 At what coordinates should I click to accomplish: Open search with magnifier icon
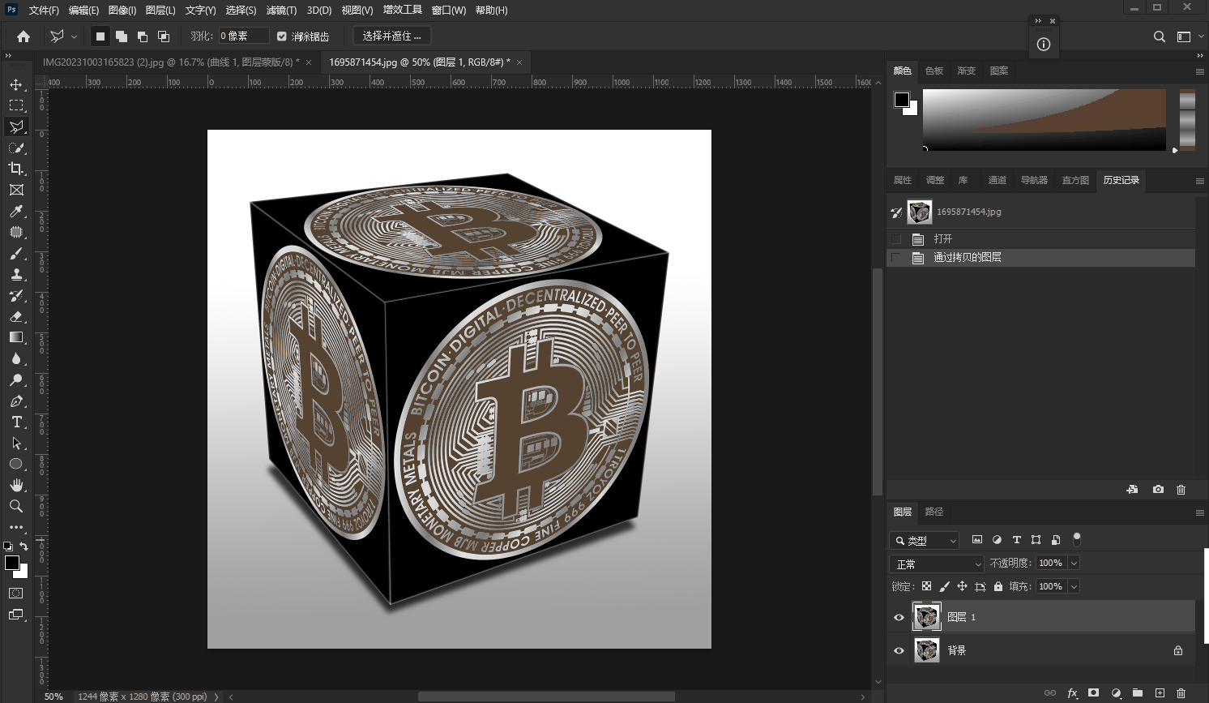[1160, 36]
